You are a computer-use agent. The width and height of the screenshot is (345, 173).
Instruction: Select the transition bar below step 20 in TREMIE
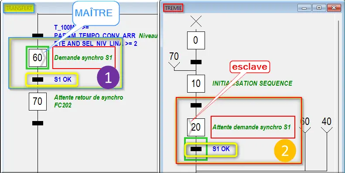(196, 149)
